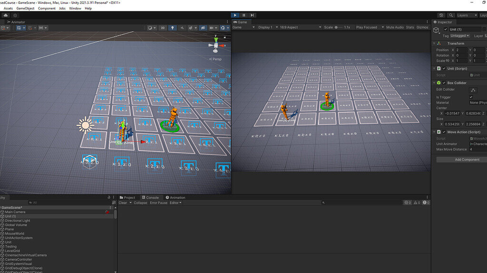Toggle Unit (1) active checkbox
This screenshot has width=487, height=273.
[x=446, y=29]
